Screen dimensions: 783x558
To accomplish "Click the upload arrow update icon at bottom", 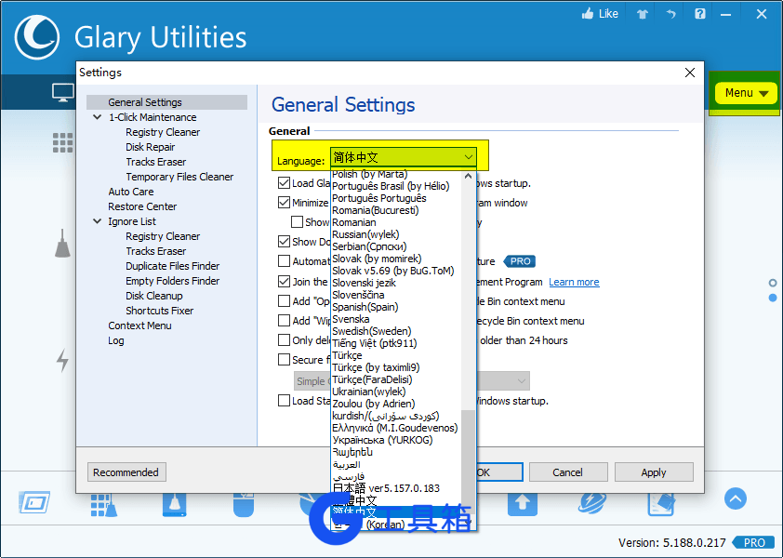I will coord(523,503).
